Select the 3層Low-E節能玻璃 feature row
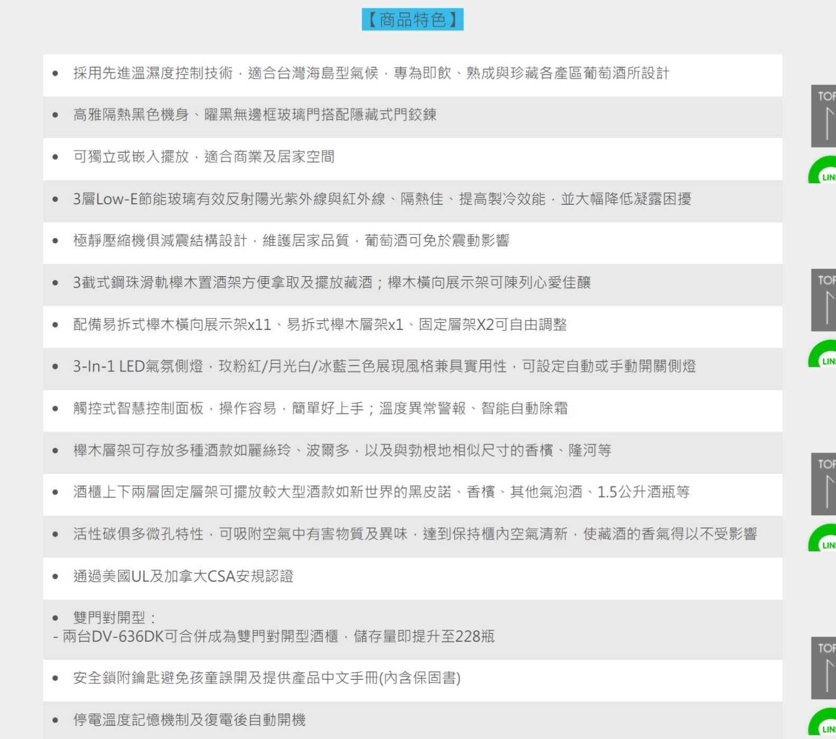The width and height of the screenshot is (836, 739). point(381,199)
